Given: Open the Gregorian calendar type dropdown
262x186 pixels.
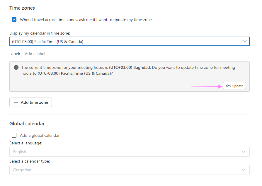Looking at the screenshot, I should coord(130,170).
